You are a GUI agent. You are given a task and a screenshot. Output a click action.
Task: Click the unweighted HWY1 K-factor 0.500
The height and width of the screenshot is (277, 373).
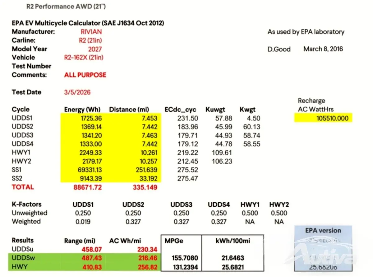click(x=250, y=213)
